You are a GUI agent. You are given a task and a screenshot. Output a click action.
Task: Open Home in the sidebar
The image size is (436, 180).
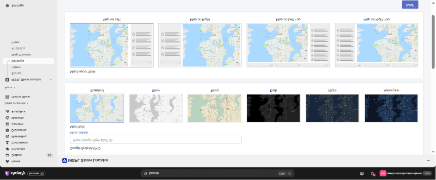(x=16, y=161)
